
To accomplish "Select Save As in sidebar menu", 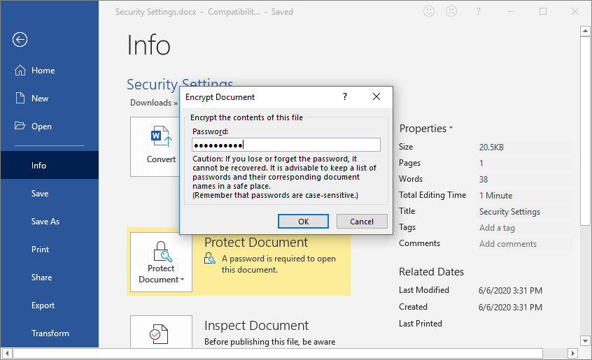I will click(45, 222).
